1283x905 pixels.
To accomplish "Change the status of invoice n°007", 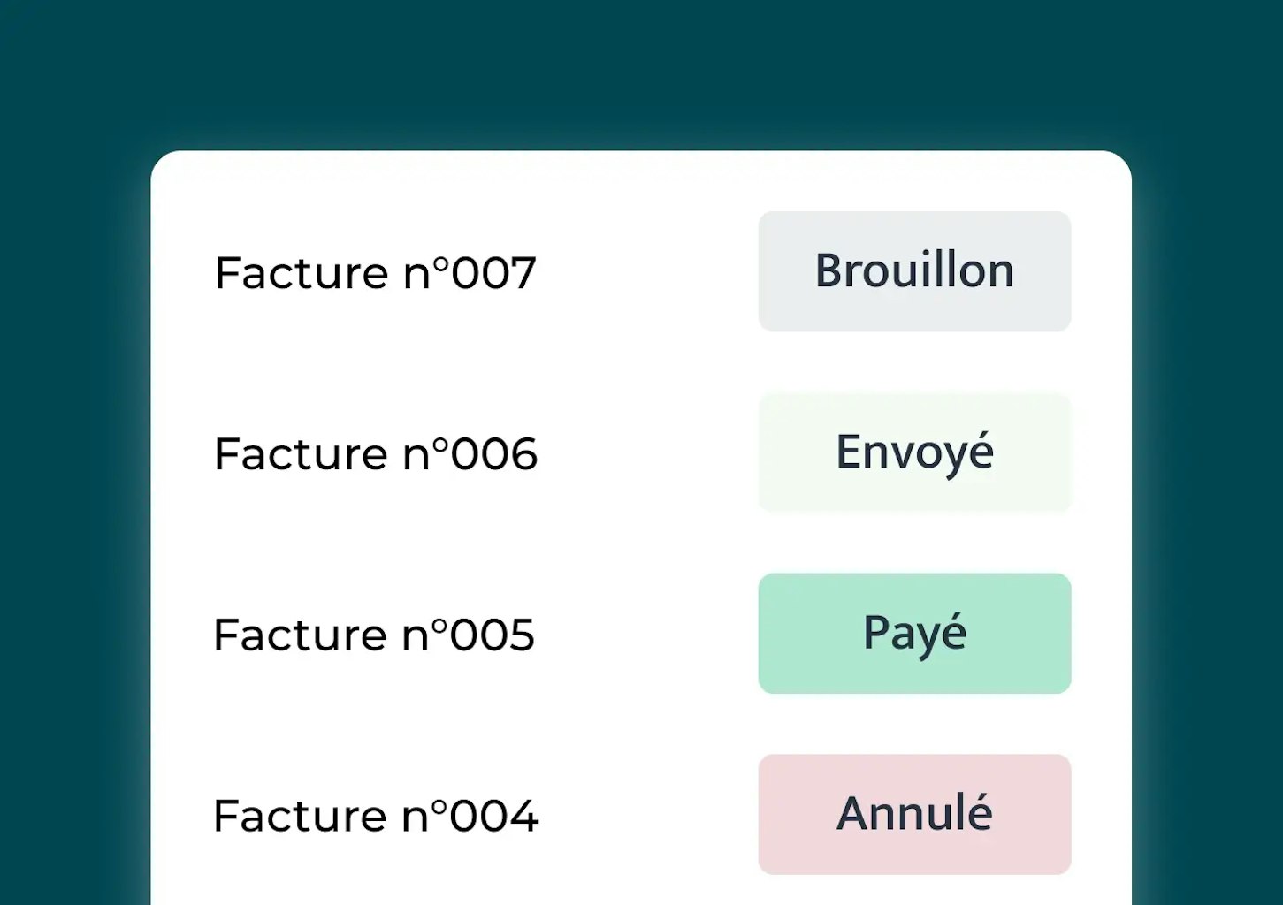I will tap(914, 271).
